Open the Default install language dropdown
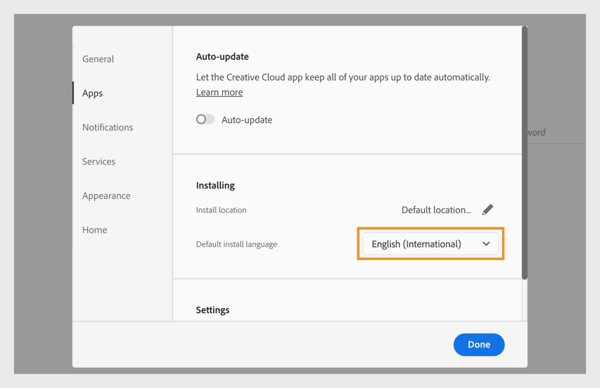 [x=430, y=244]
